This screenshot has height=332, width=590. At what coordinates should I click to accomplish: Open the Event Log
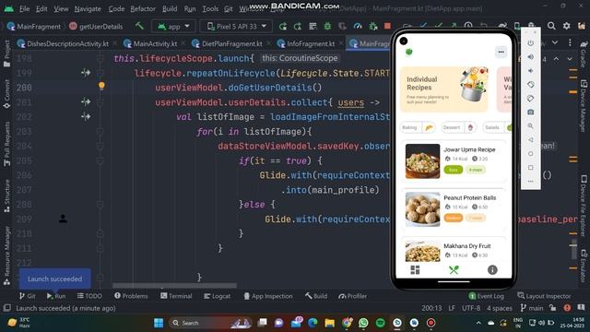486,296
